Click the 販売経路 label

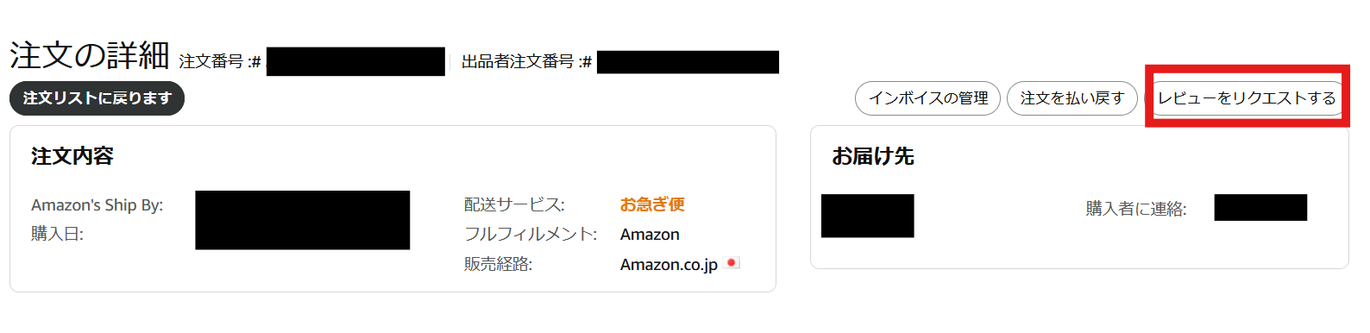[498, 264]
